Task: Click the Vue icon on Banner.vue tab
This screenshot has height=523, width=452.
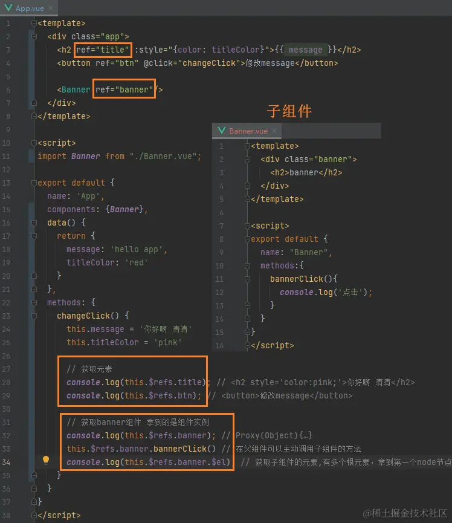Action: pyautogui.click(x=222, y=131)
